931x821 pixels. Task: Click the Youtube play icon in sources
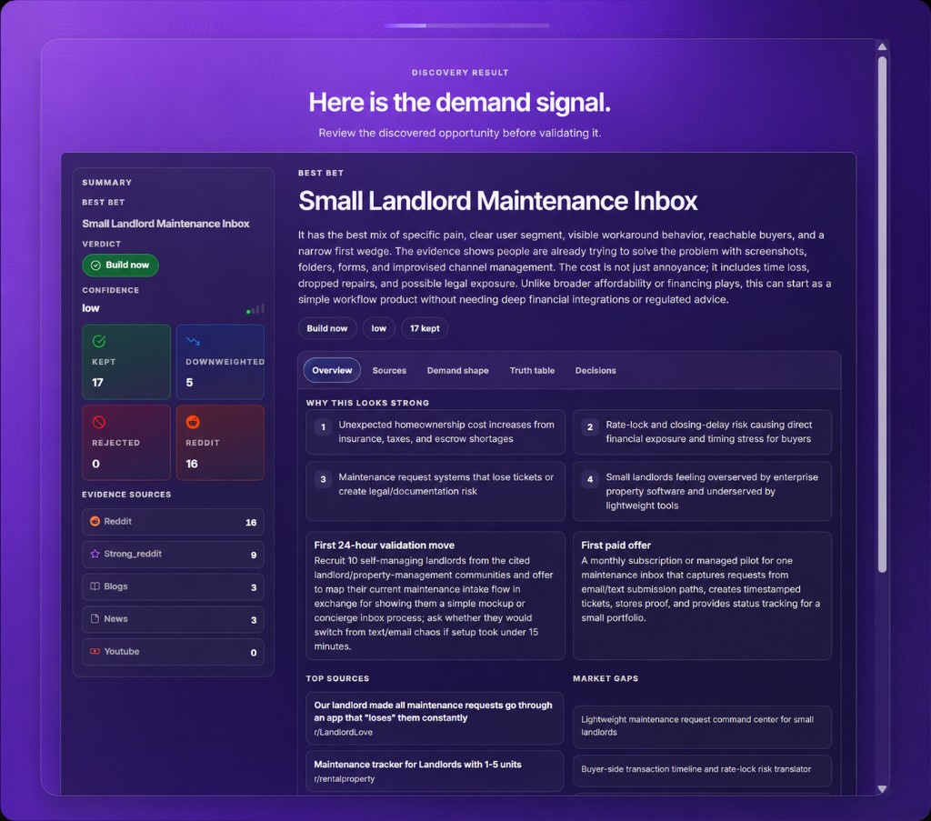click(95, 651)
